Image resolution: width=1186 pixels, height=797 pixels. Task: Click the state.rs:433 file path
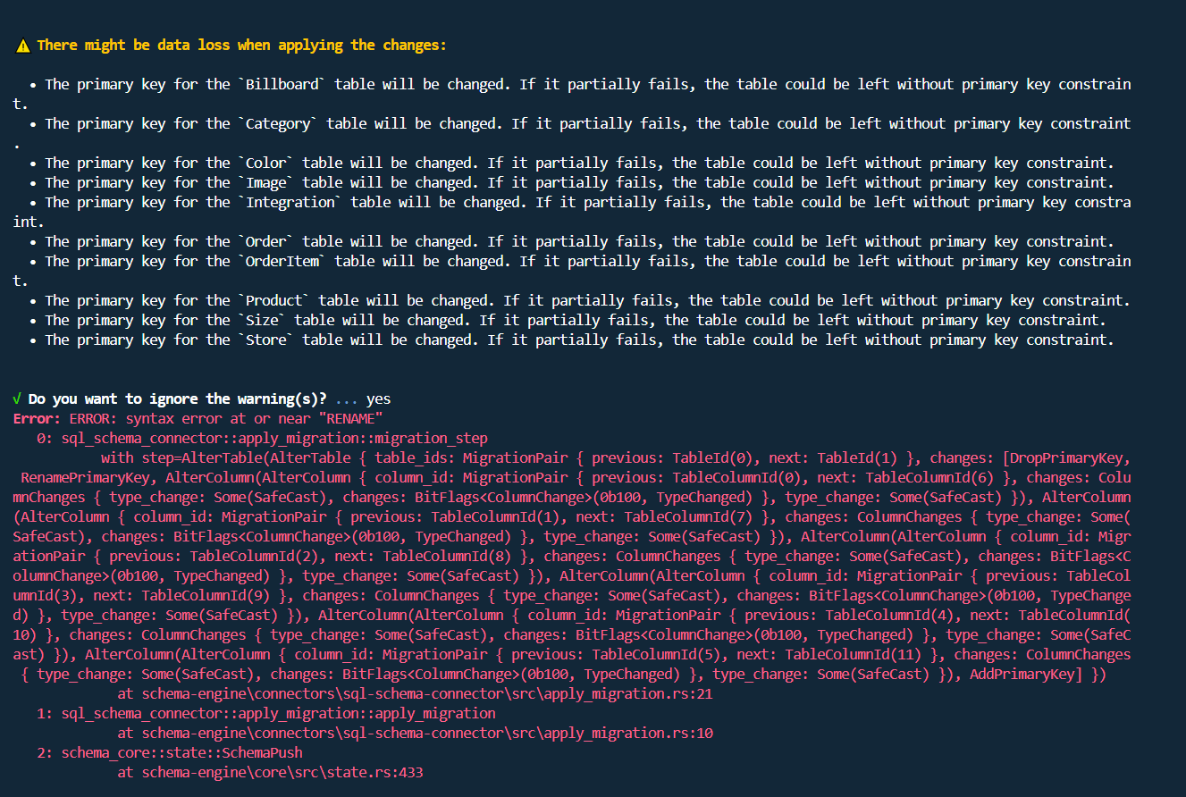pyautogui.click(x=282, y=772)
